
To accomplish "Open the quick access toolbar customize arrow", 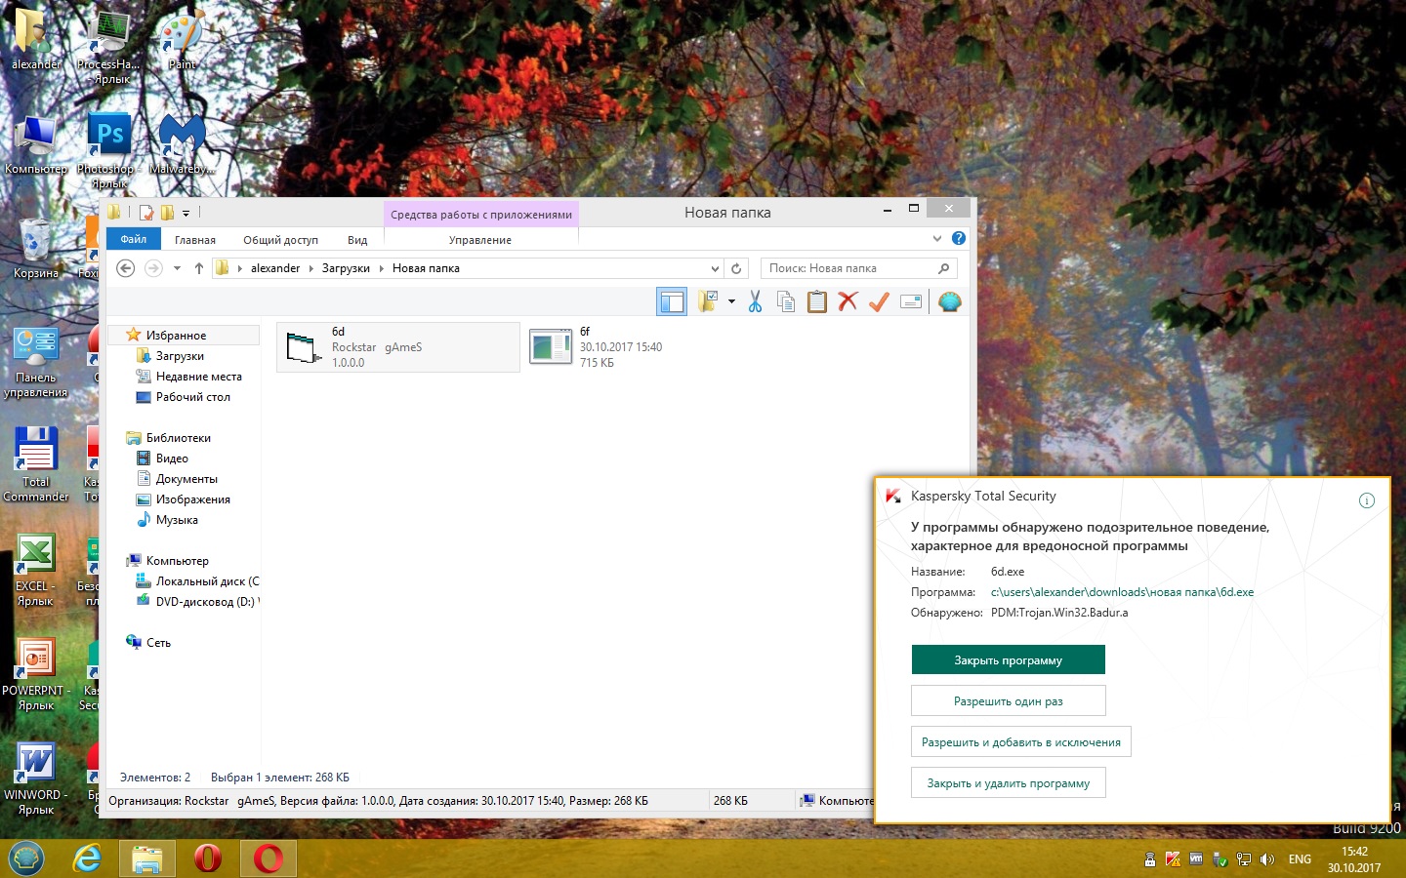I will coord(186,213).
